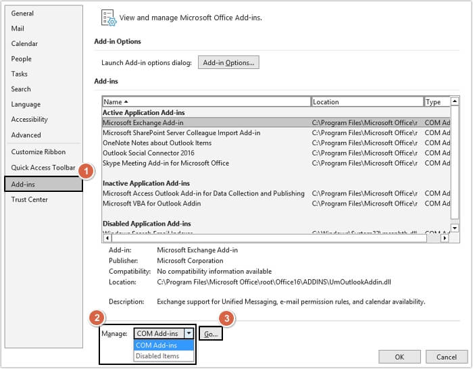The image size is (473, 369).
Task: Select the Add-ins category
Action: [43, 184]
